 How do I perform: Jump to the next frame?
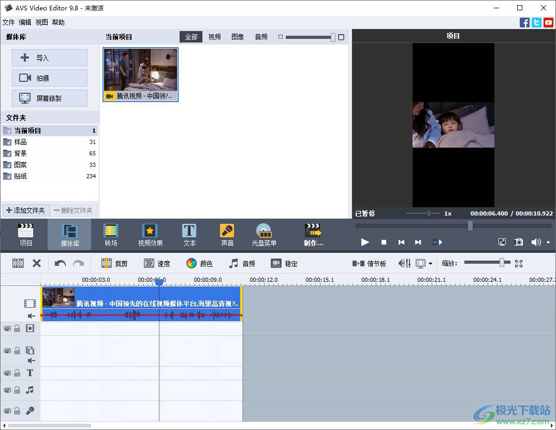pyautogui.click(x=418, y=242)
